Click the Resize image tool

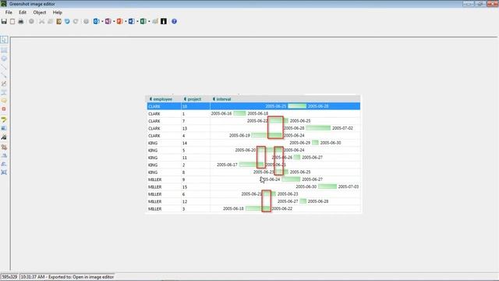click(4, 173)
